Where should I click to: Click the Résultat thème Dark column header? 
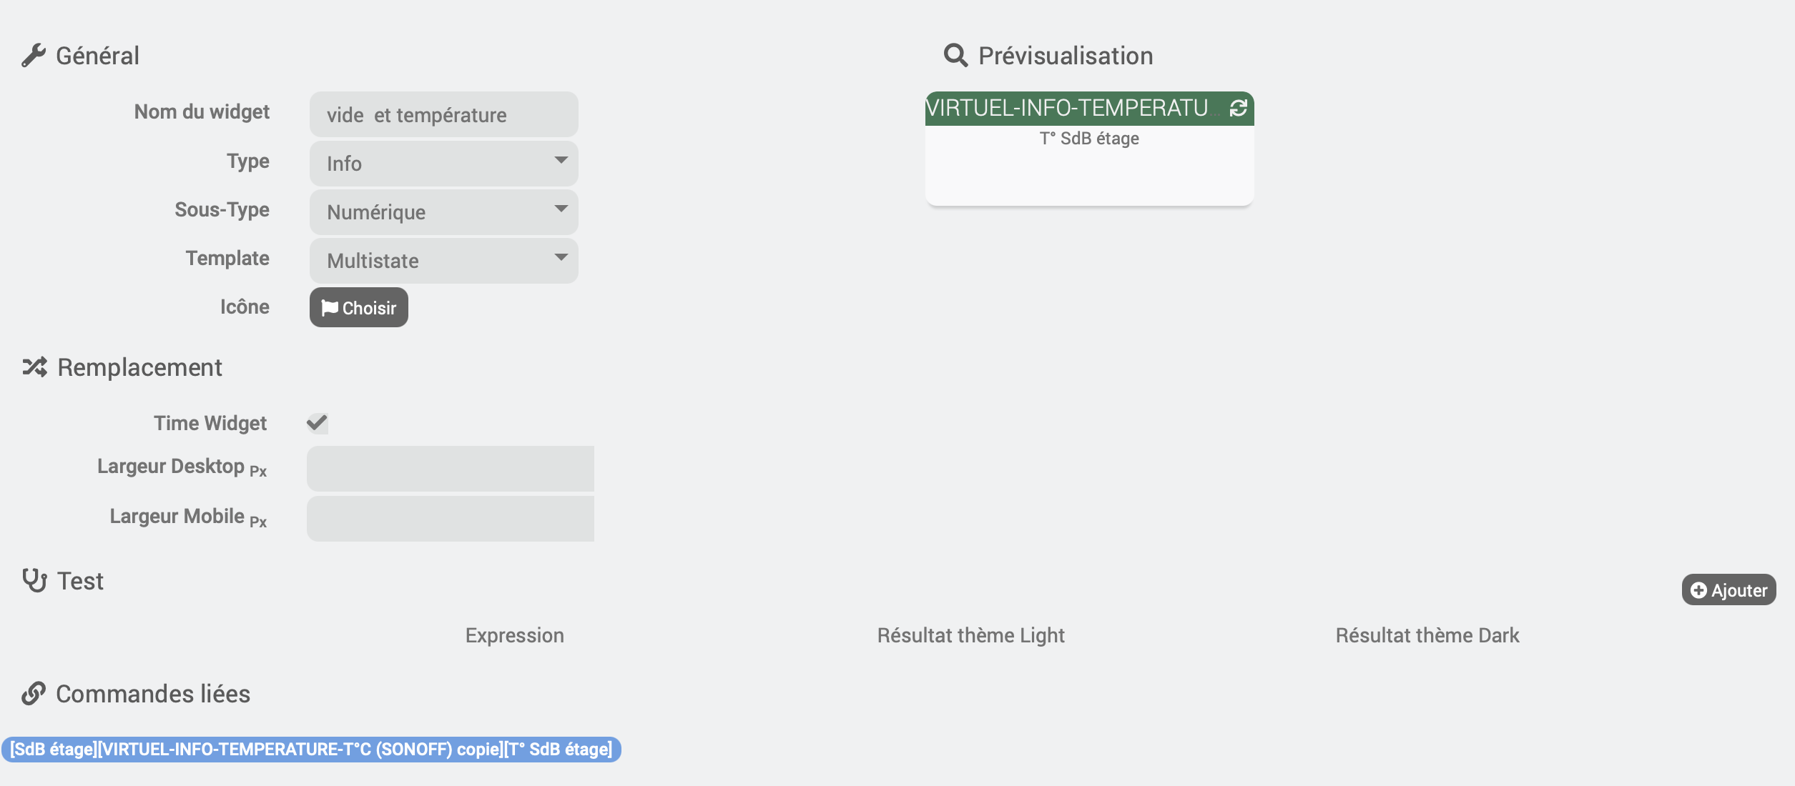coord(1427,635)
